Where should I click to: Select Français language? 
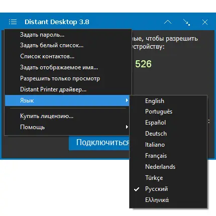click(168, 156)
